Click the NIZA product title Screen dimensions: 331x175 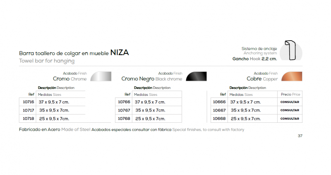pos(120,53)
